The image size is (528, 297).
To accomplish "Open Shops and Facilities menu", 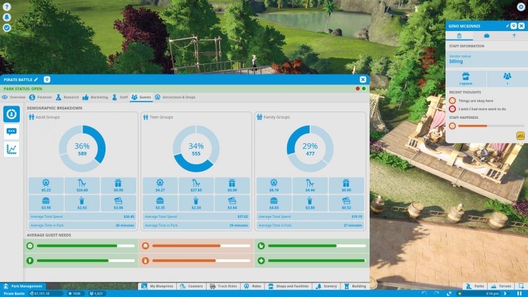I will (x=288, y=286).
